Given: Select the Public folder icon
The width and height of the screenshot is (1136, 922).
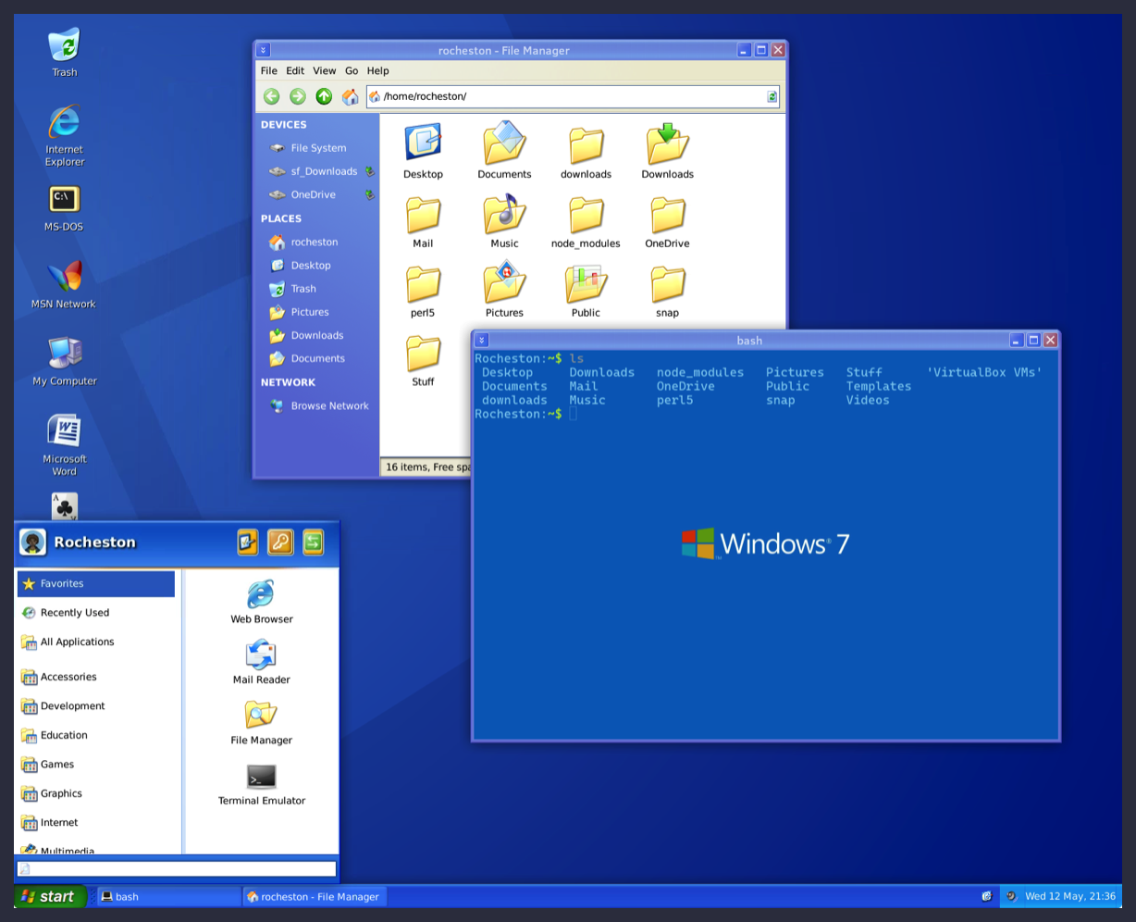Looking at the screenshot, I should coord(586,283).
